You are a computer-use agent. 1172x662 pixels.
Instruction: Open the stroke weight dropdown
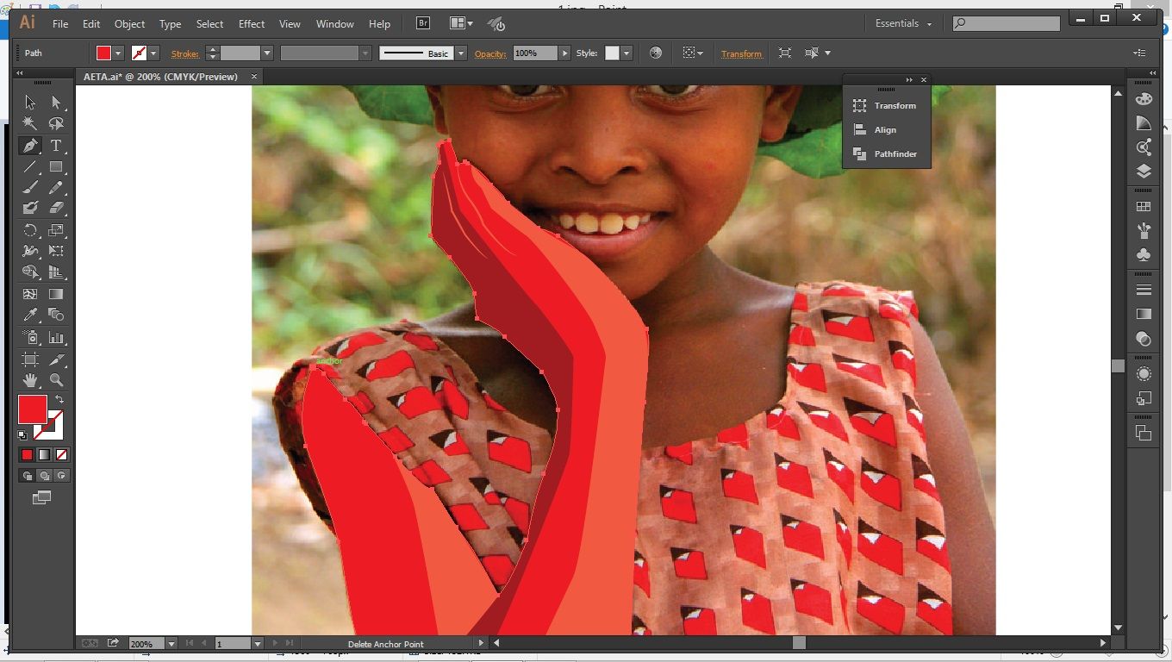[267, 53]
